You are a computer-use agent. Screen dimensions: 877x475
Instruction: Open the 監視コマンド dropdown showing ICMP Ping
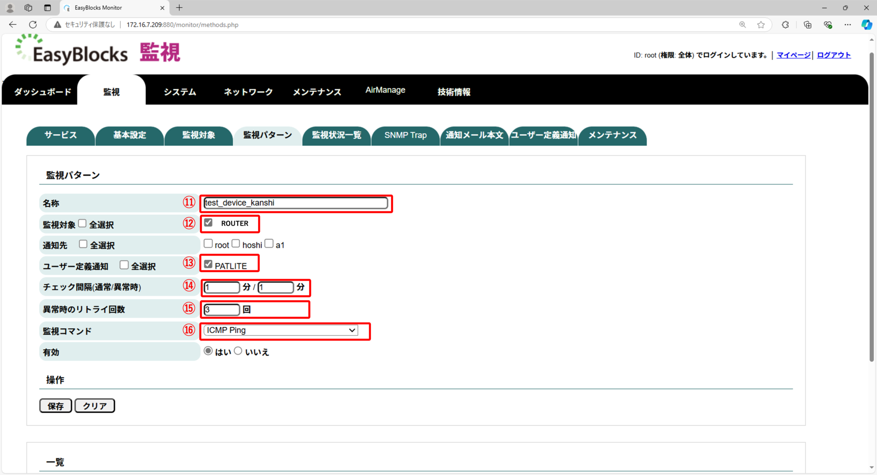(280, 330)
